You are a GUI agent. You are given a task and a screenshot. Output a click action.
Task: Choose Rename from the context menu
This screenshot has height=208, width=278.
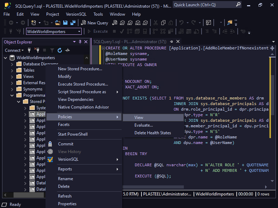(x=65, y=179)
